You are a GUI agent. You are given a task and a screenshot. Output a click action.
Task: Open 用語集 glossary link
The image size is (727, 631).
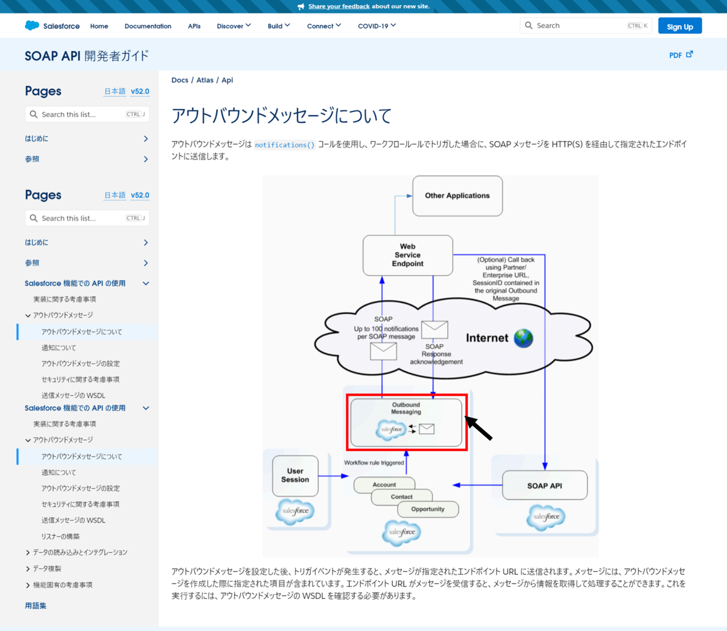(x=36, y=606)
